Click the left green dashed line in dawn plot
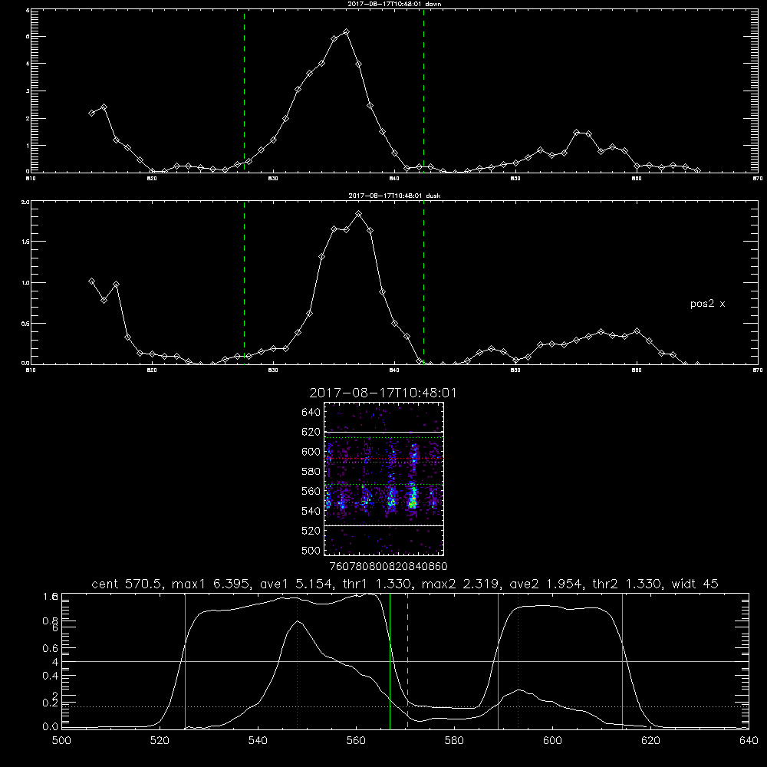 point(245,91)
